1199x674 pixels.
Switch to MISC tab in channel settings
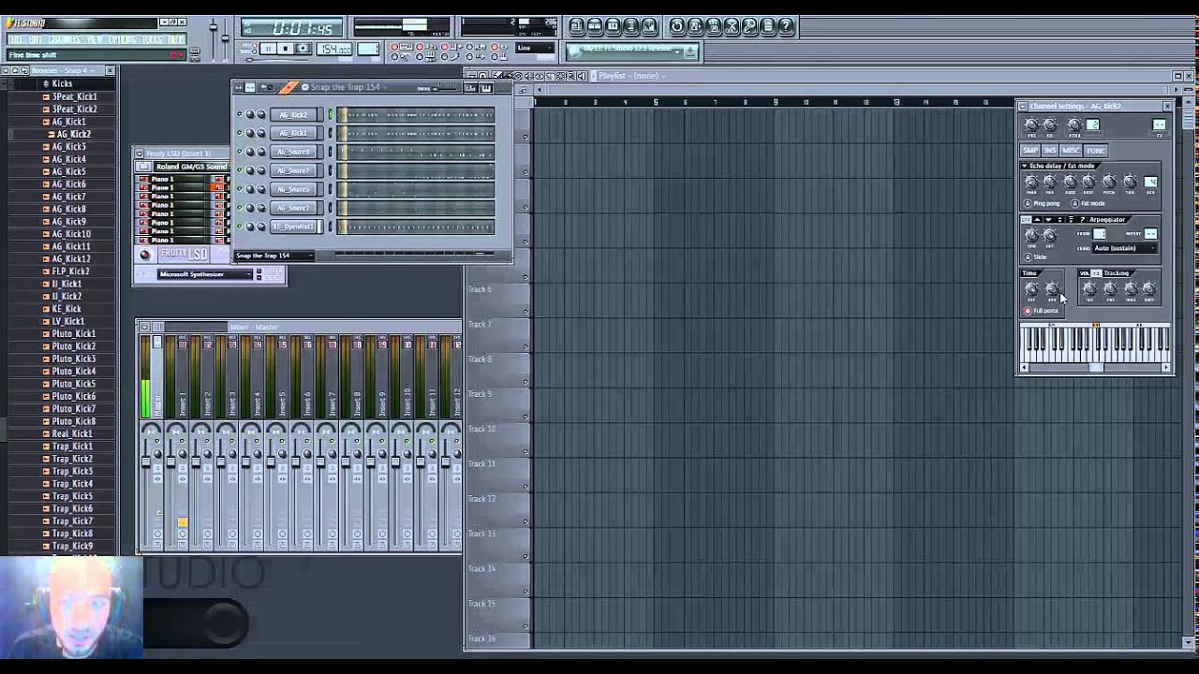point(1071,151)
